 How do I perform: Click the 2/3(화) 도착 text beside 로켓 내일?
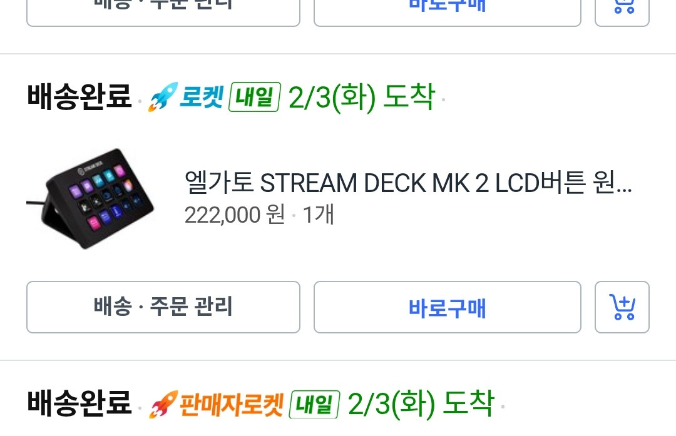point(362,98)
